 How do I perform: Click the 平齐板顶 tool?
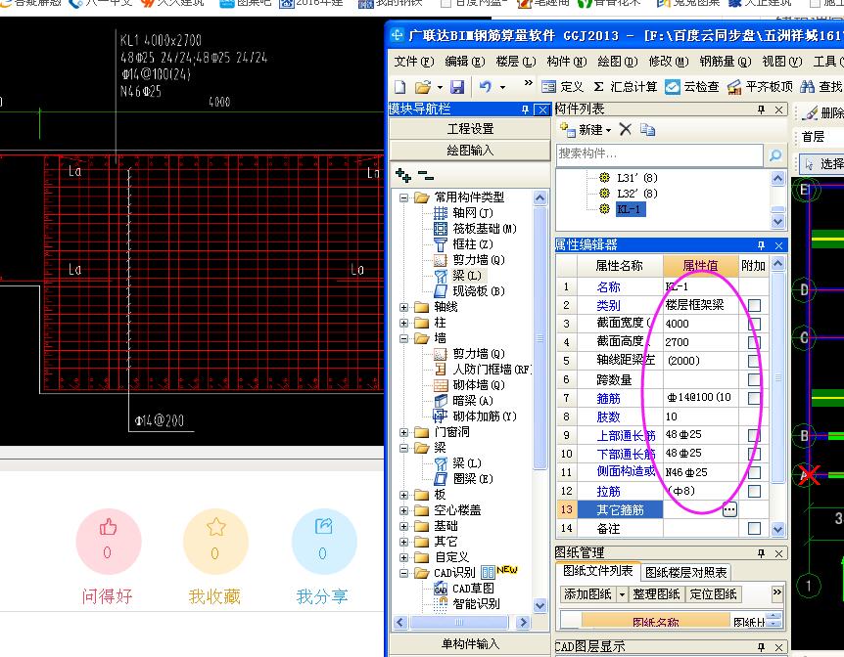tap(760, 87)
